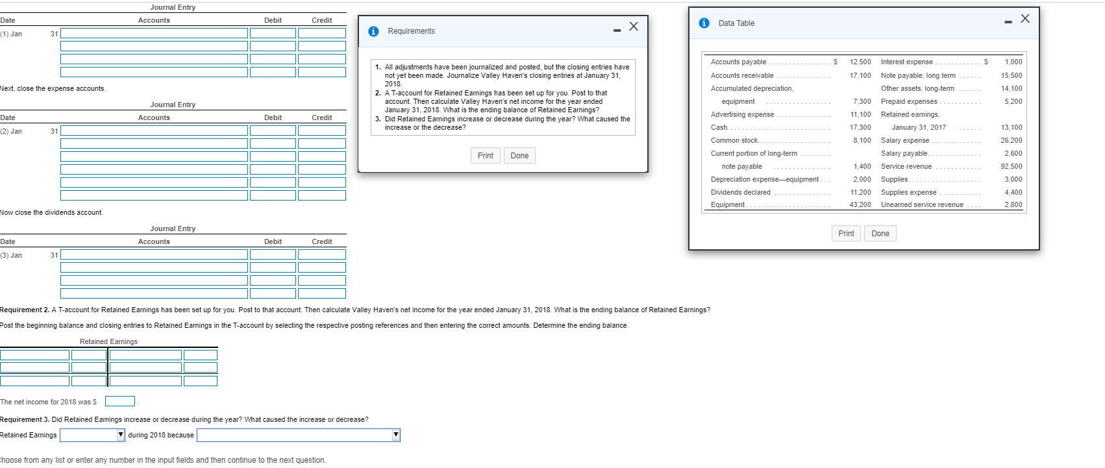
Task: Open the Retained Earnings increase/decrease dropdown
Action: pyautogui.click(x=92, y=435)
